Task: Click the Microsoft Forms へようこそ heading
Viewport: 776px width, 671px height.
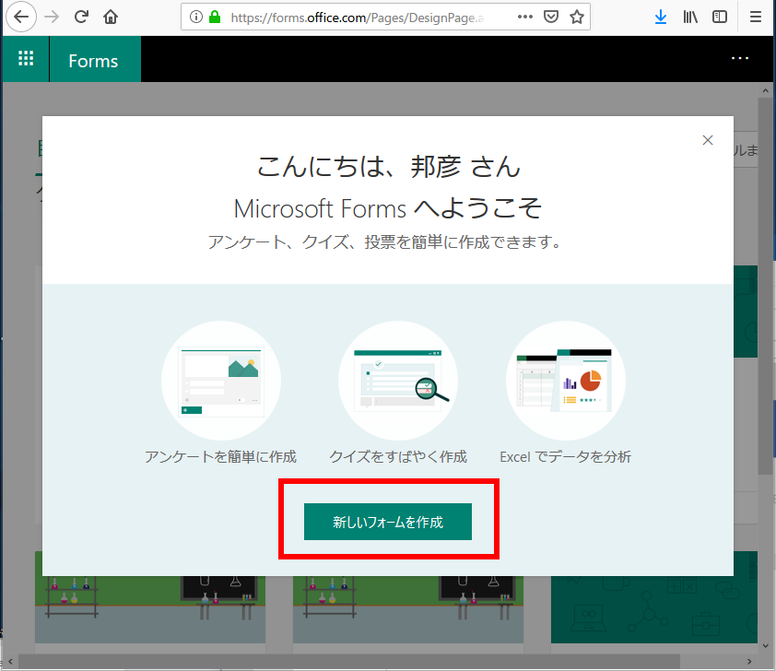Action: point(388,208)
